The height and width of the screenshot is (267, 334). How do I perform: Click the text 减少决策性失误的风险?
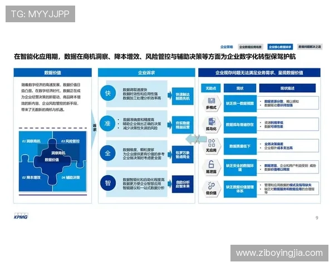(140, 128)
